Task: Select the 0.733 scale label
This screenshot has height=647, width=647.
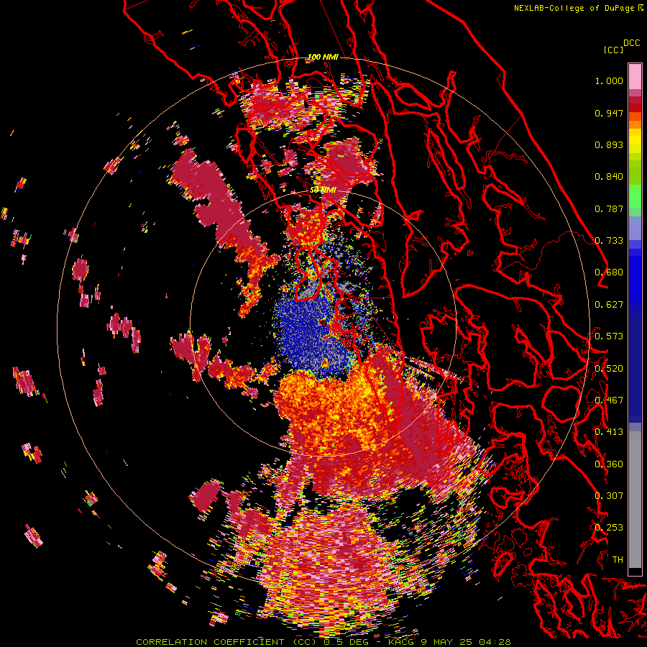Action: (609, 241)
